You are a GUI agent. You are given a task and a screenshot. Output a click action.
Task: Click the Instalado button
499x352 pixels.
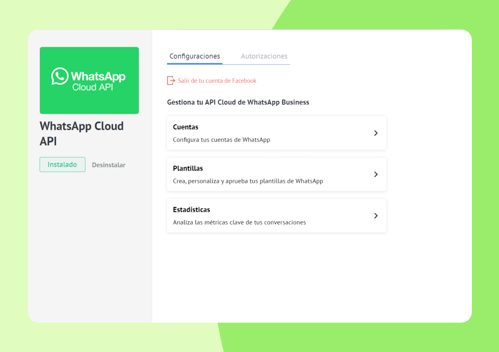coord(62,165)
